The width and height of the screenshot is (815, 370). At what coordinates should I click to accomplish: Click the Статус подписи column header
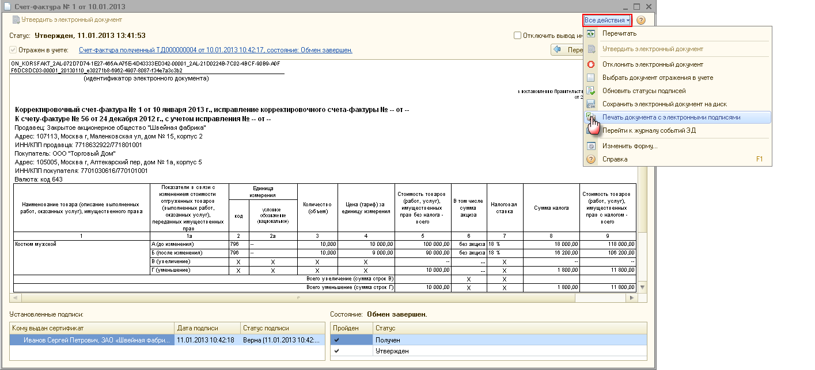[x=282, y=328]
